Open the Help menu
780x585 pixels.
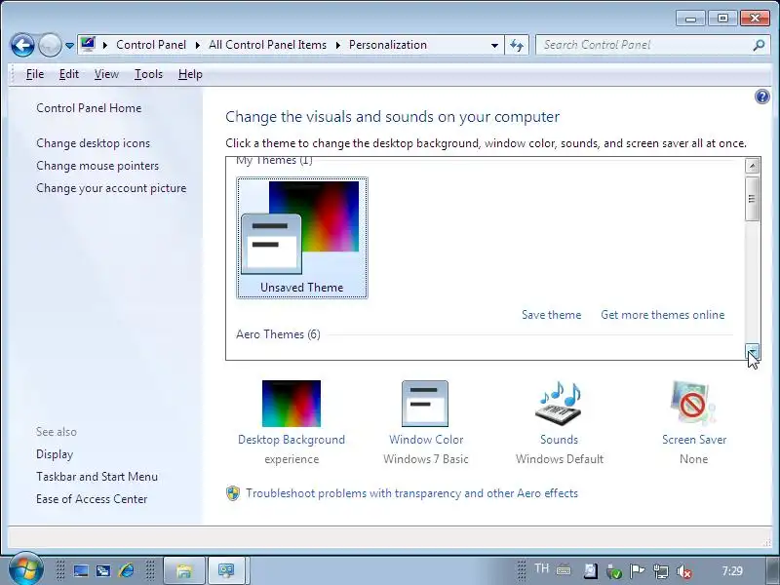tap(190, 74)
